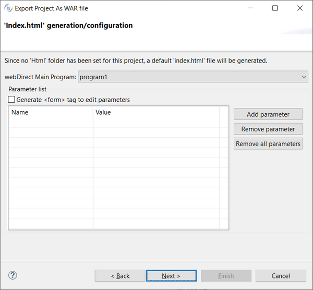Click first empty row in parameter table
Viewport: 313px width, 290px height.
[118, 123]
